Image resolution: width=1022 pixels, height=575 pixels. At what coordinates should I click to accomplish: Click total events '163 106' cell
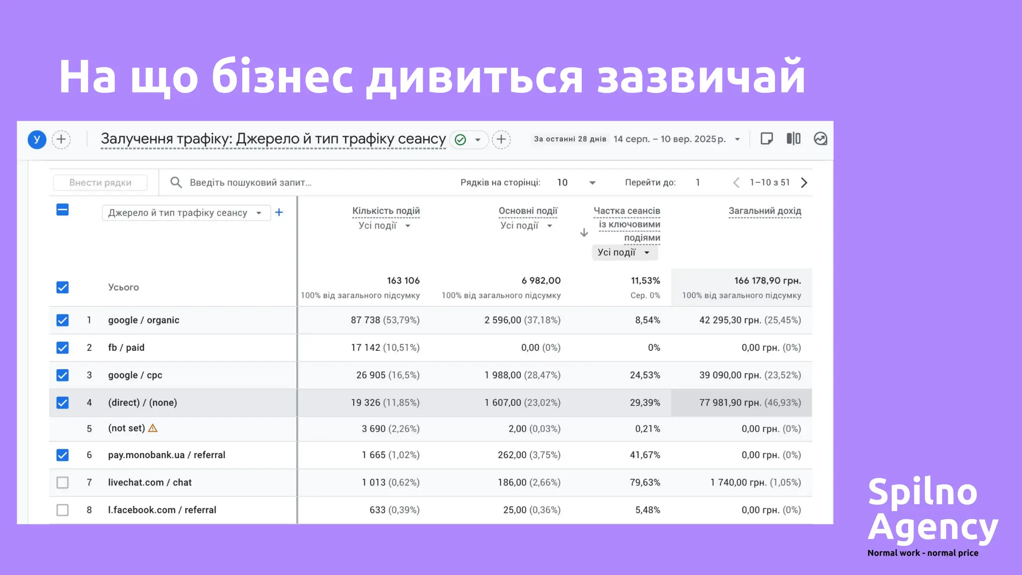coord(403,281)
